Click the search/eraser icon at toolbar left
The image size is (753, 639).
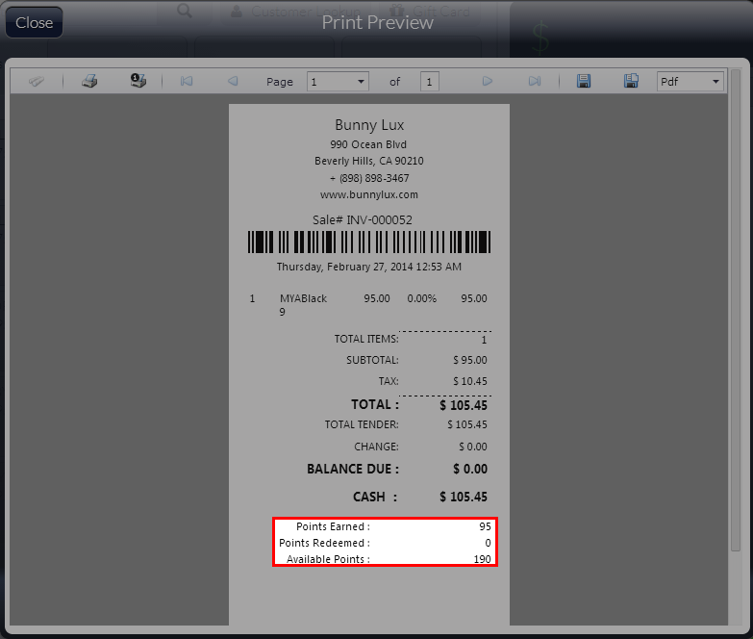pyautogui.click(x=37, y=82)
